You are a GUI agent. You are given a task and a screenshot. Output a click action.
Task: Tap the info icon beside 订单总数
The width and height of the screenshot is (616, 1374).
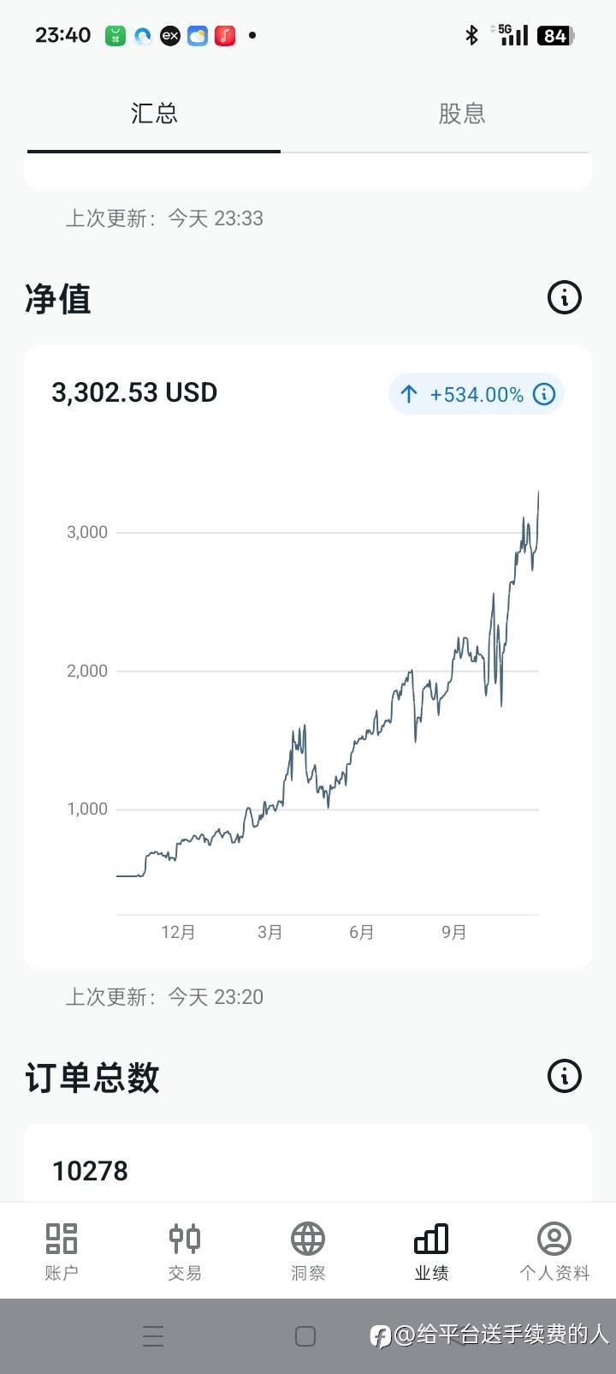pos(564,1077)
